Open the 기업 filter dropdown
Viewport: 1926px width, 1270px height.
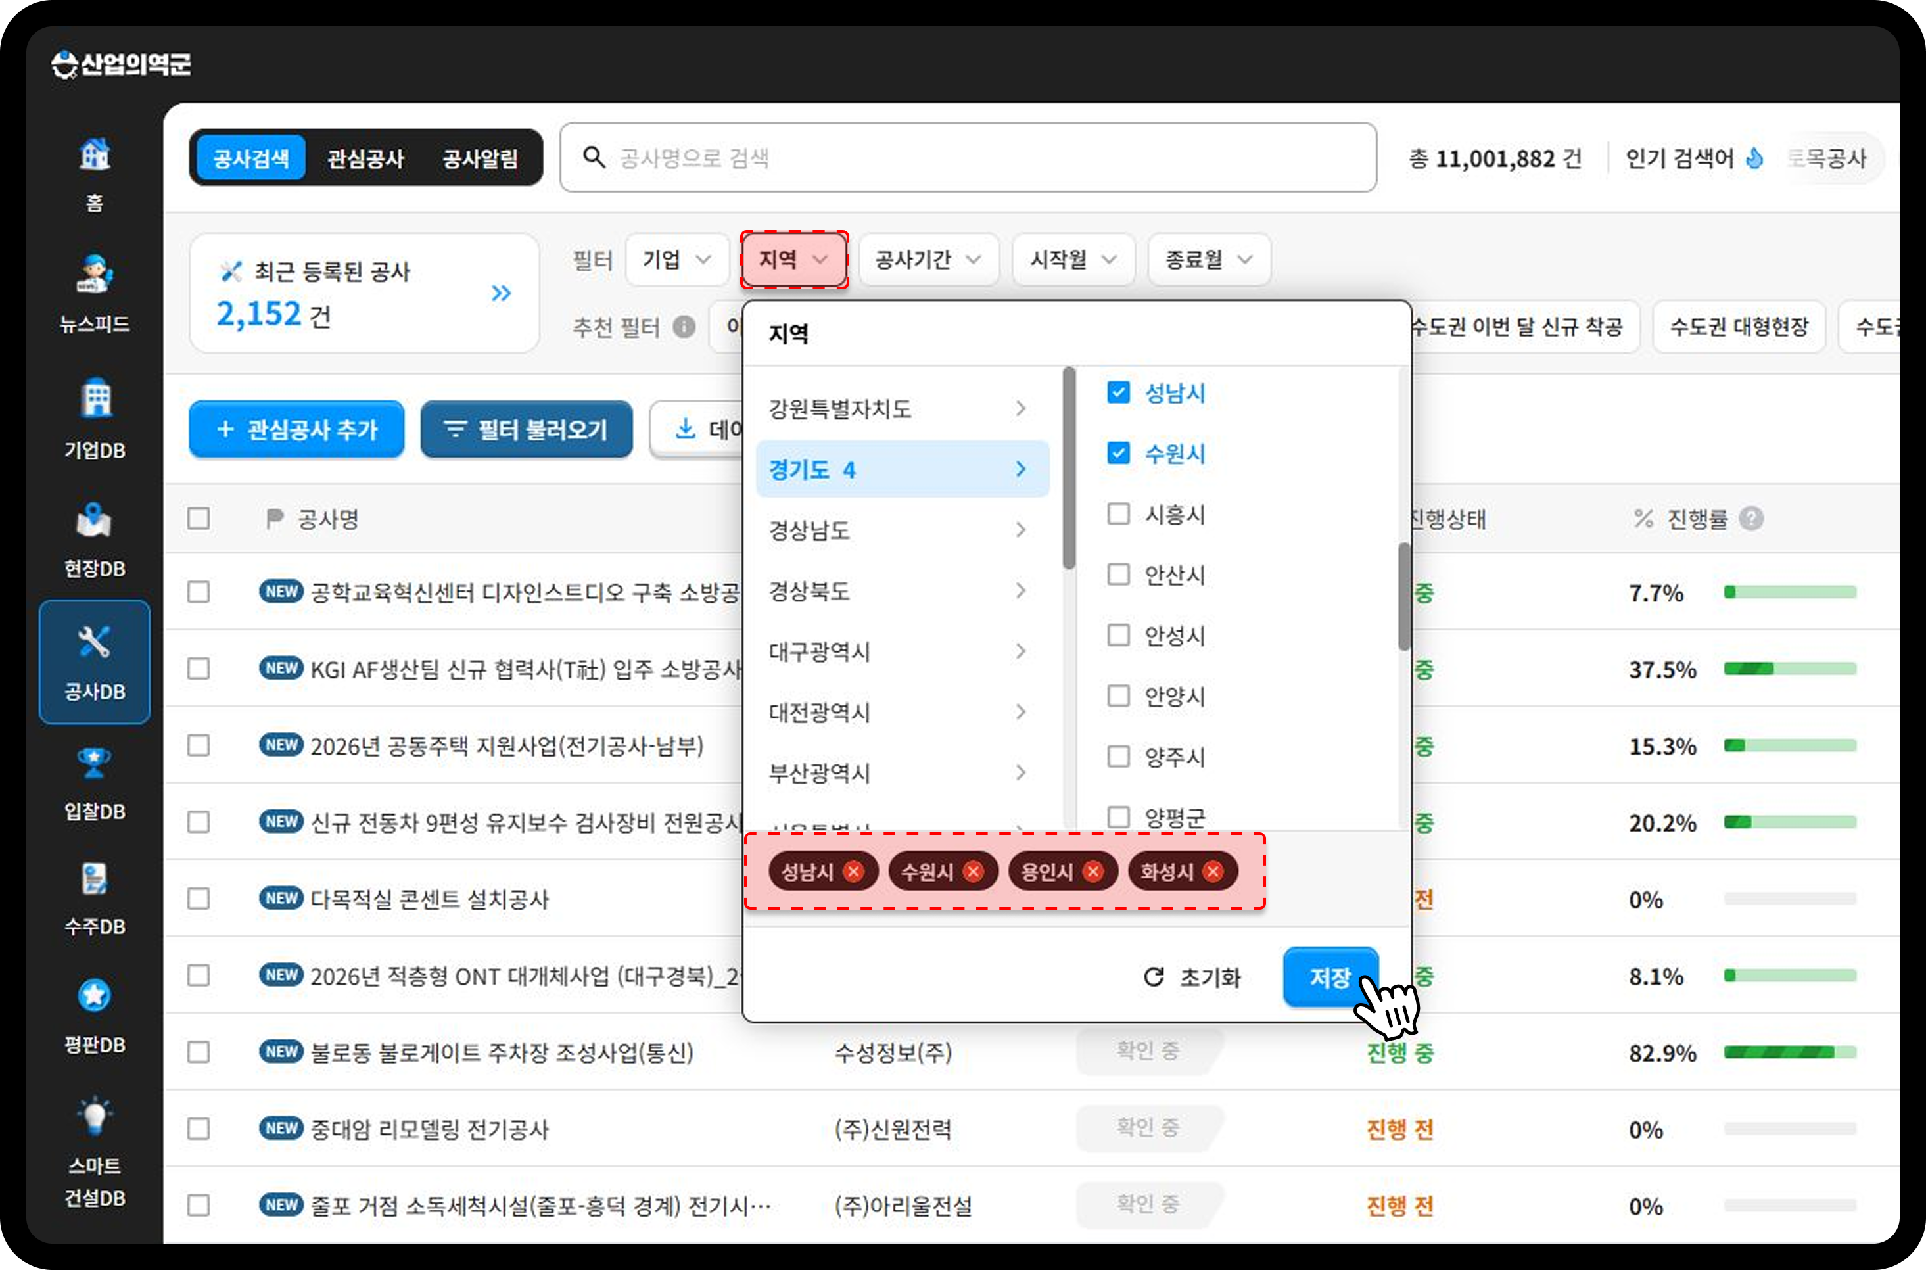(677, 259)
